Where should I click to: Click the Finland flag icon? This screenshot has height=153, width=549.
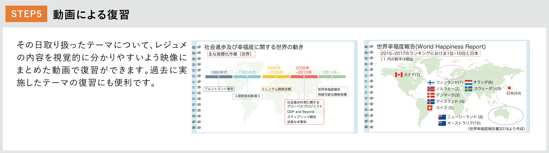pyautogui.click(x=431, y=83)
